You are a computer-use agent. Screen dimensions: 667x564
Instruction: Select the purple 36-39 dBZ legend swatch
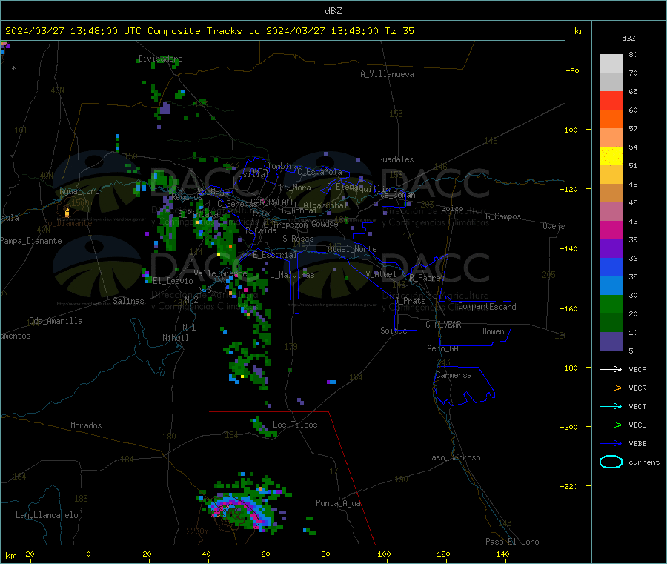point(611,249)
